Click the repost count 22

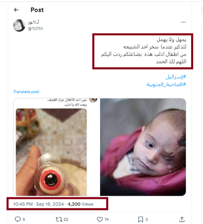66,219
